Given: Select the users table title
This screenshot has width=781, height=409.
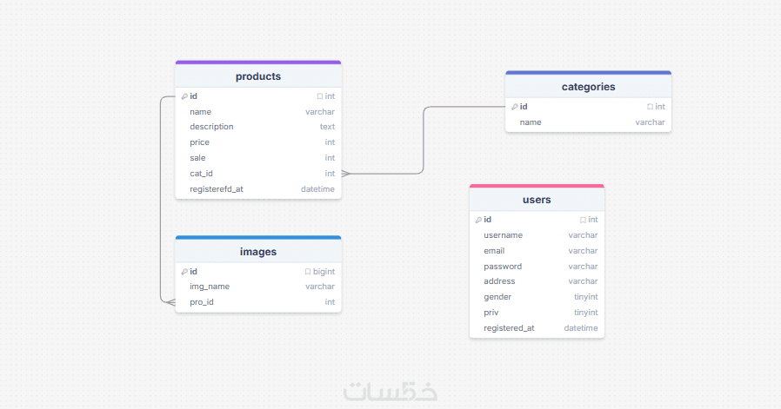Looking at the screenshot, I should (x=537, y=200).
